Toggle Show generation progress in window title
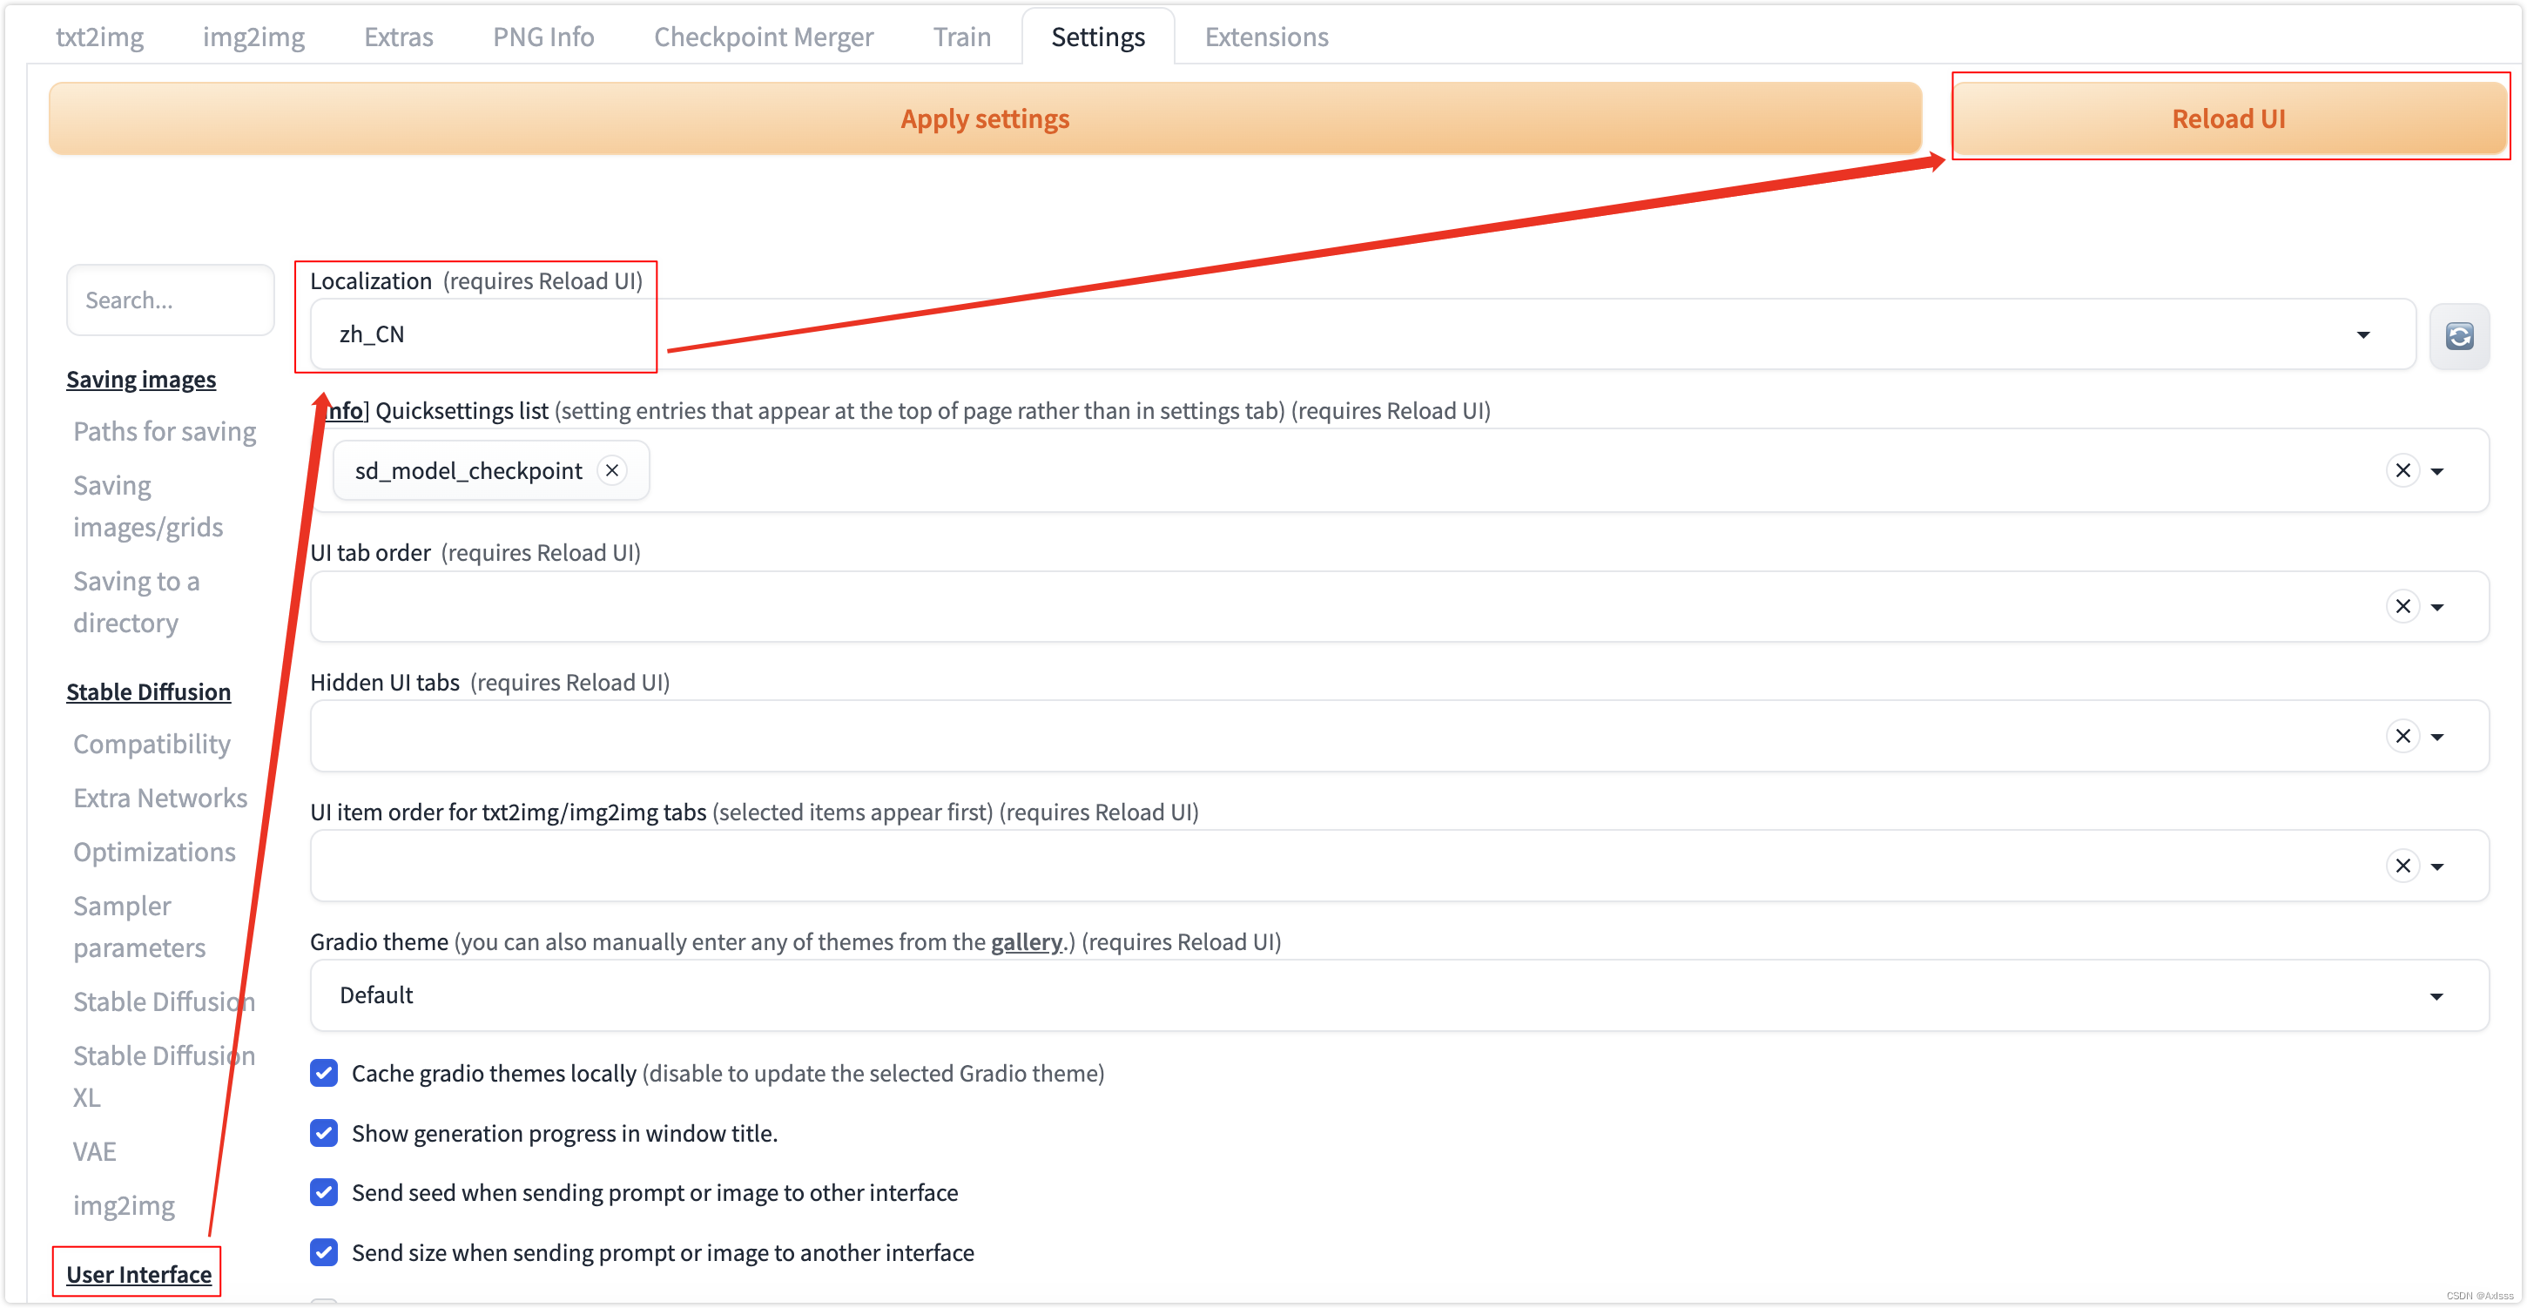 (324, 1132)
